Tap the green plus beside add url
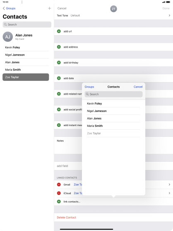Viewport: 173px width, 231px height. pyautogui.click(x=59, y=31)
